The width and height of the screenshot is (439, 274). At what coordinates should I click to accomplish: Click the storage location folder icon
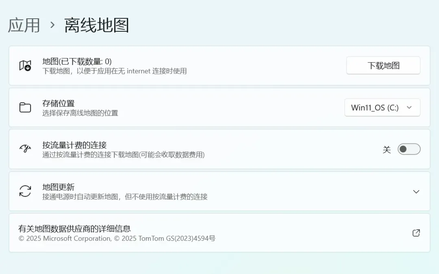coord(25,107)
